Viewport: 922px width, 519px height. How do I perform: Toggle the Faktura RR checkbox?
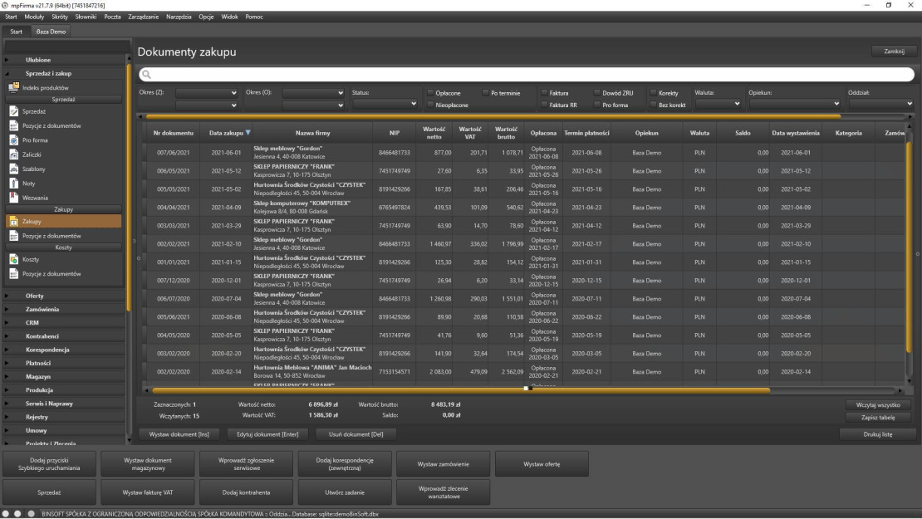coord(544,105)
